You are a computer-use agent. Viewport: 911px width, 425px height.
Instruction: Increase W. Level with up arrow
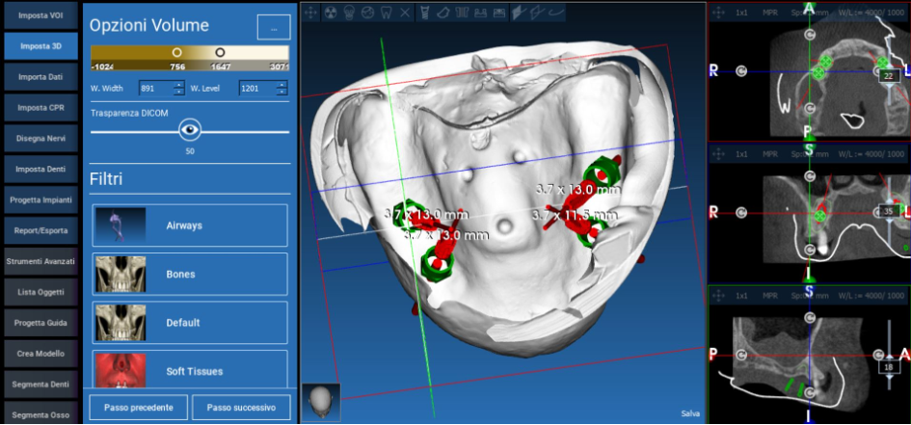(281, 85)
